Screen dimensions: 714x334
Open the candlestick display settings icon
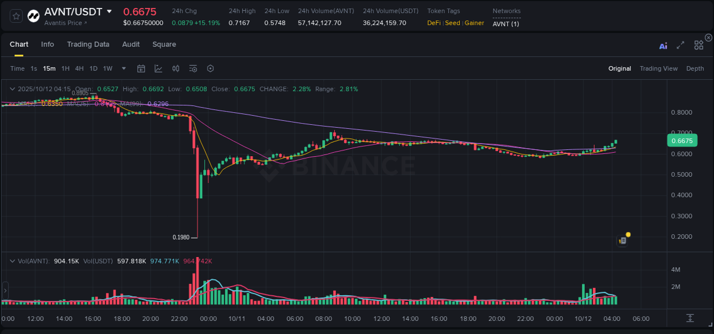[x=175, y=68]
